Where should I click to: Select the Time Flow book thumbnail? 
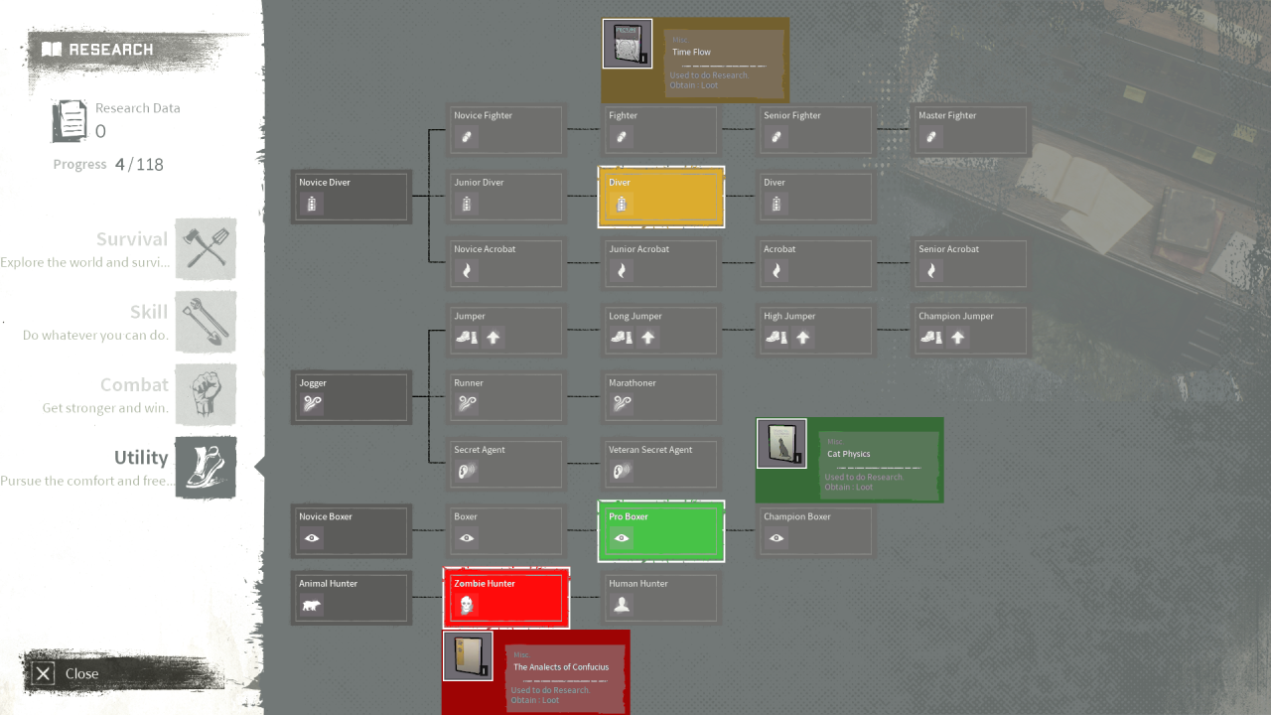(628, 44)
